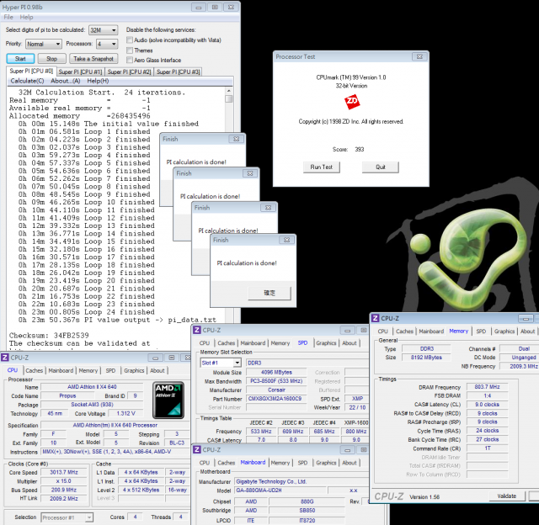Open the About..(A) menu in Super PI
539x525 pixels.
coord(66,81)
